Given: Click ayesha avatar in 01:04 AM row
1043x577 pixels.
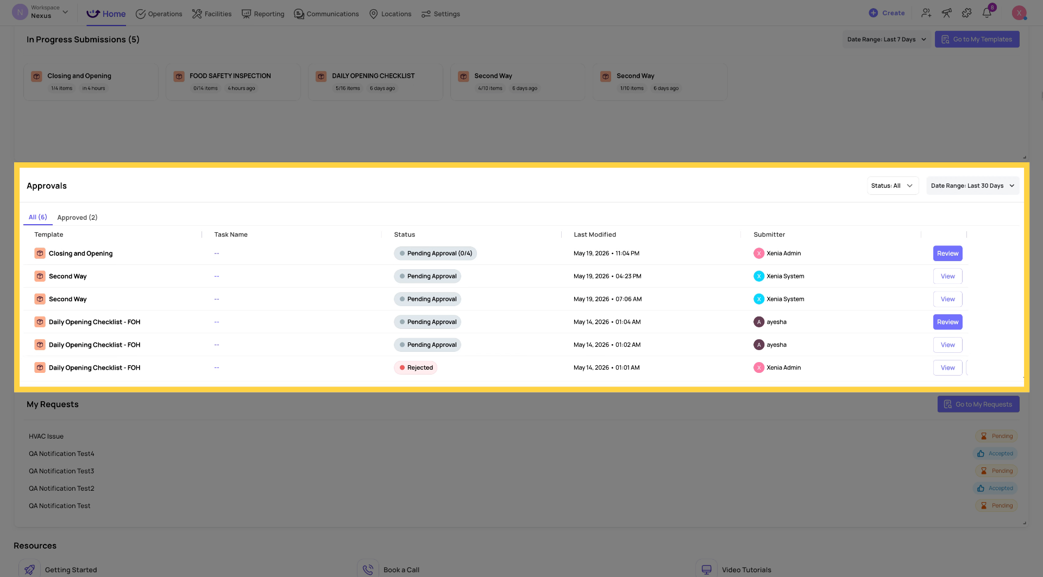Looking at the screenshot, I should click(x=759, y=322).
